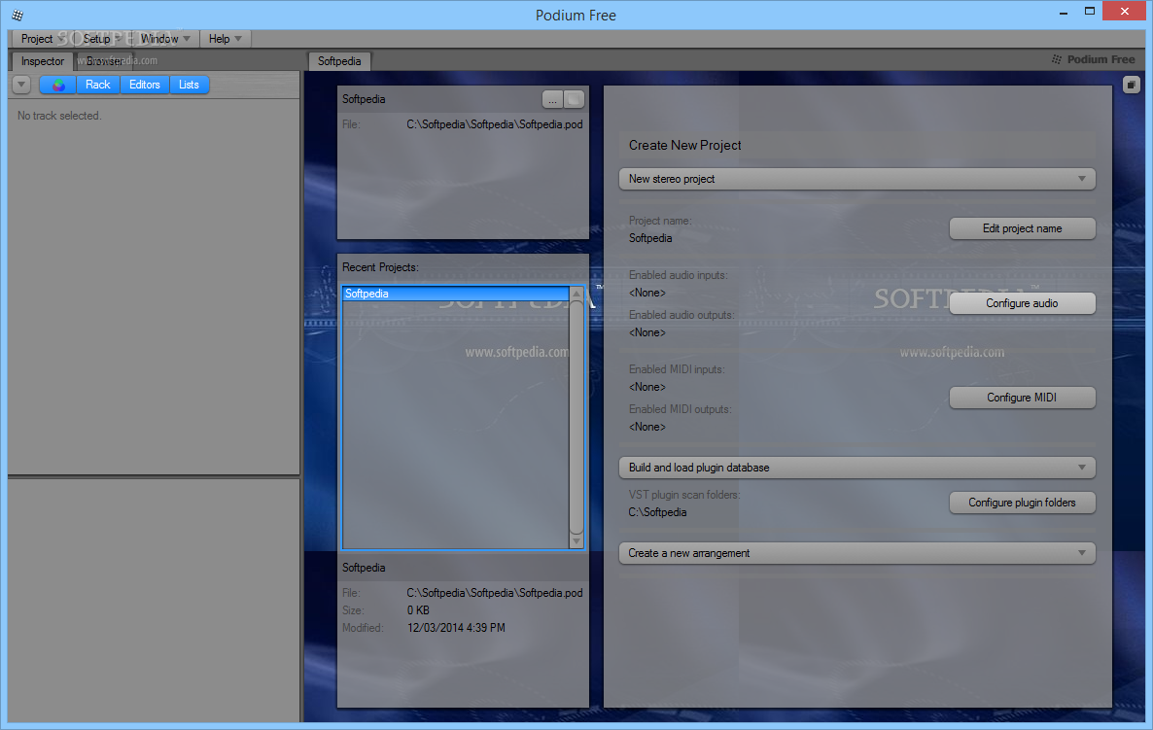Maximize the Podium Free window
The image size is (1153, 730).
pyautogui.click(x=1090, y=12)
